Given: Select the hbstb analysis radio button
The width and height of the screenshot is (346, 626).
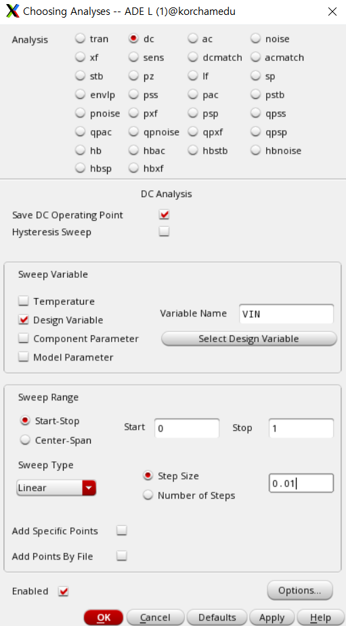Looking at the screenshot, I should coord(193,150).
